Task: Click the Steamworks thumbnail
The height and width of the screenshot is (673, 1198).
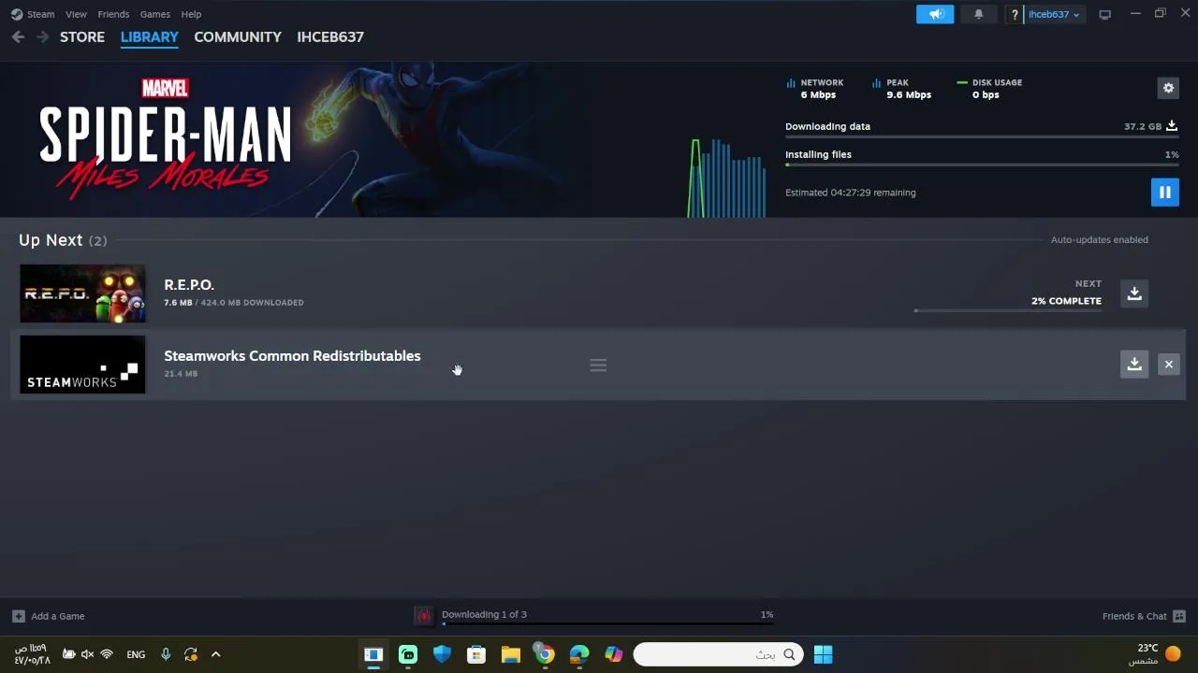Action: (82, 365)
